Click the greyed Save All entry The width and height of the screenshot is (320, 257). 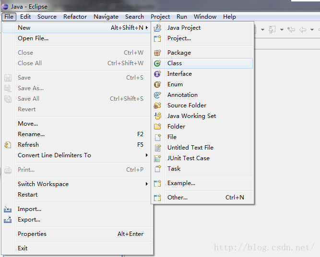point(77,99)
